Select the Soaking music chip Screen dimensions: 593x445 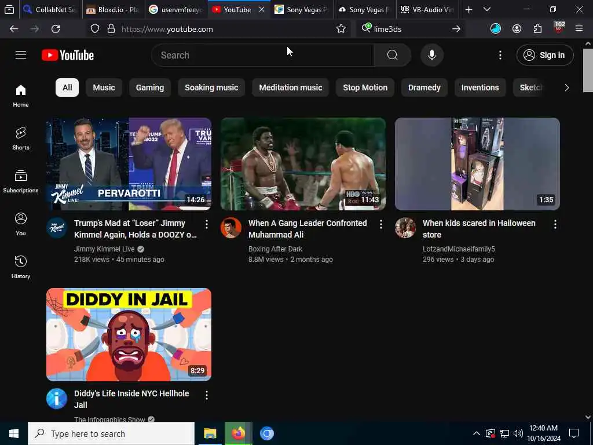tap(211, 88)
